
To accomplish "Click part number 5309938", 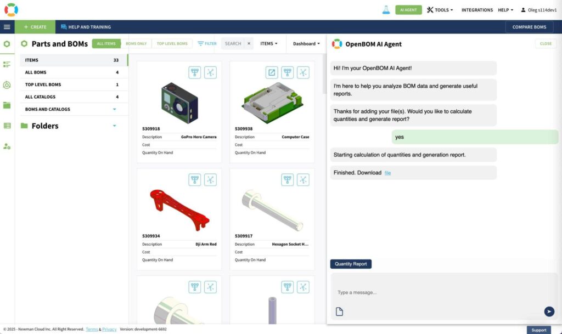I will [x=244, y=129].
